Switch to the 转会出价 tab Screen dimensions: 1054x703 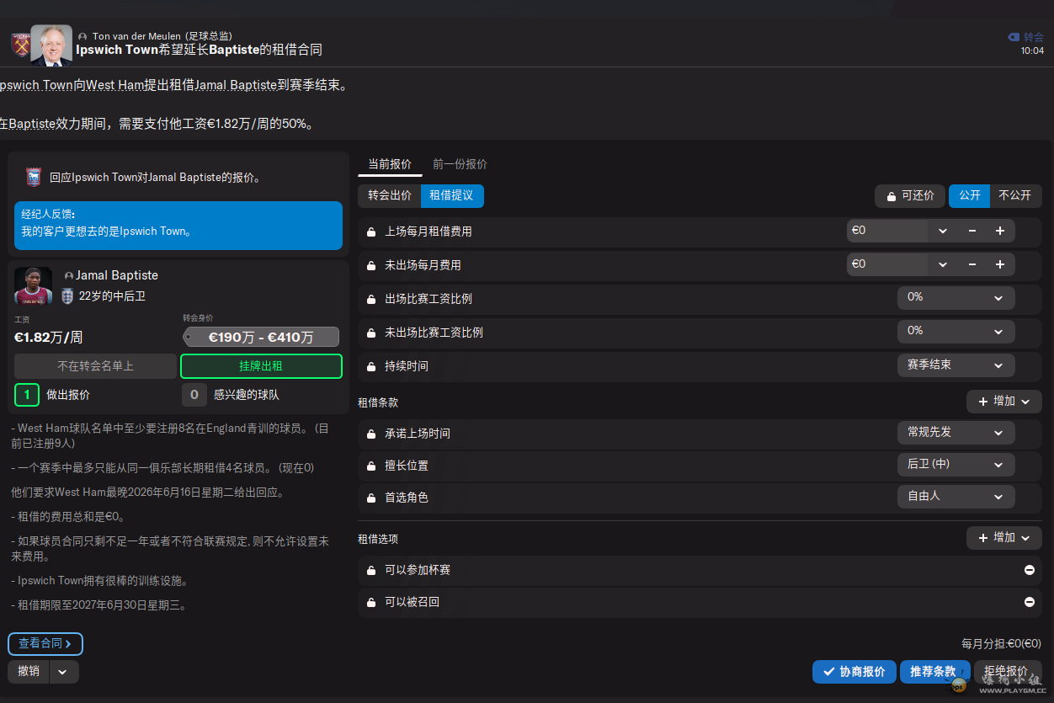pos(390,195)
